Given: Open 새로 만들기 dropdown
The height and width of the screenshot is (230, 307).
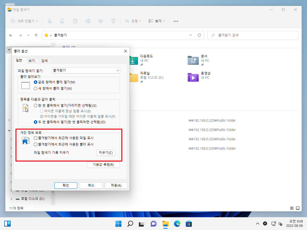Looking at the screenshot, I should (x=25, y=21).
